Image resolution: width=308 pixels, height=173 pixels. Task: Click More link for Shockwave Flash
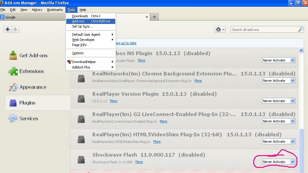139,162
